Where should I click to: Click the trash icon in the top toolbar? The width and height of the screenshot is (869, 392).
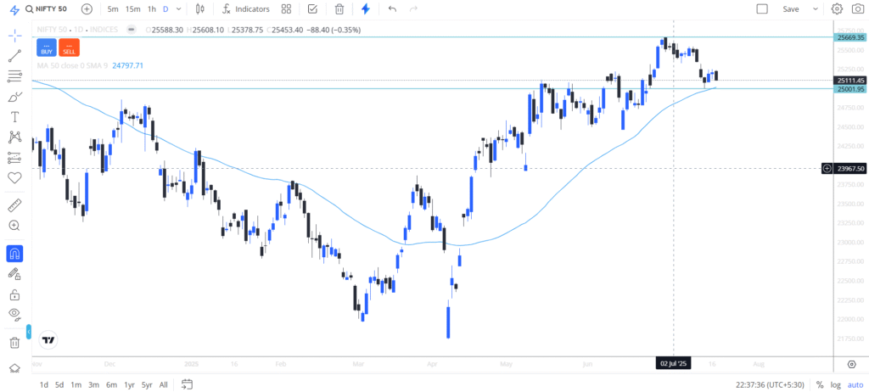pyautogui.click(x=339, y=8)
